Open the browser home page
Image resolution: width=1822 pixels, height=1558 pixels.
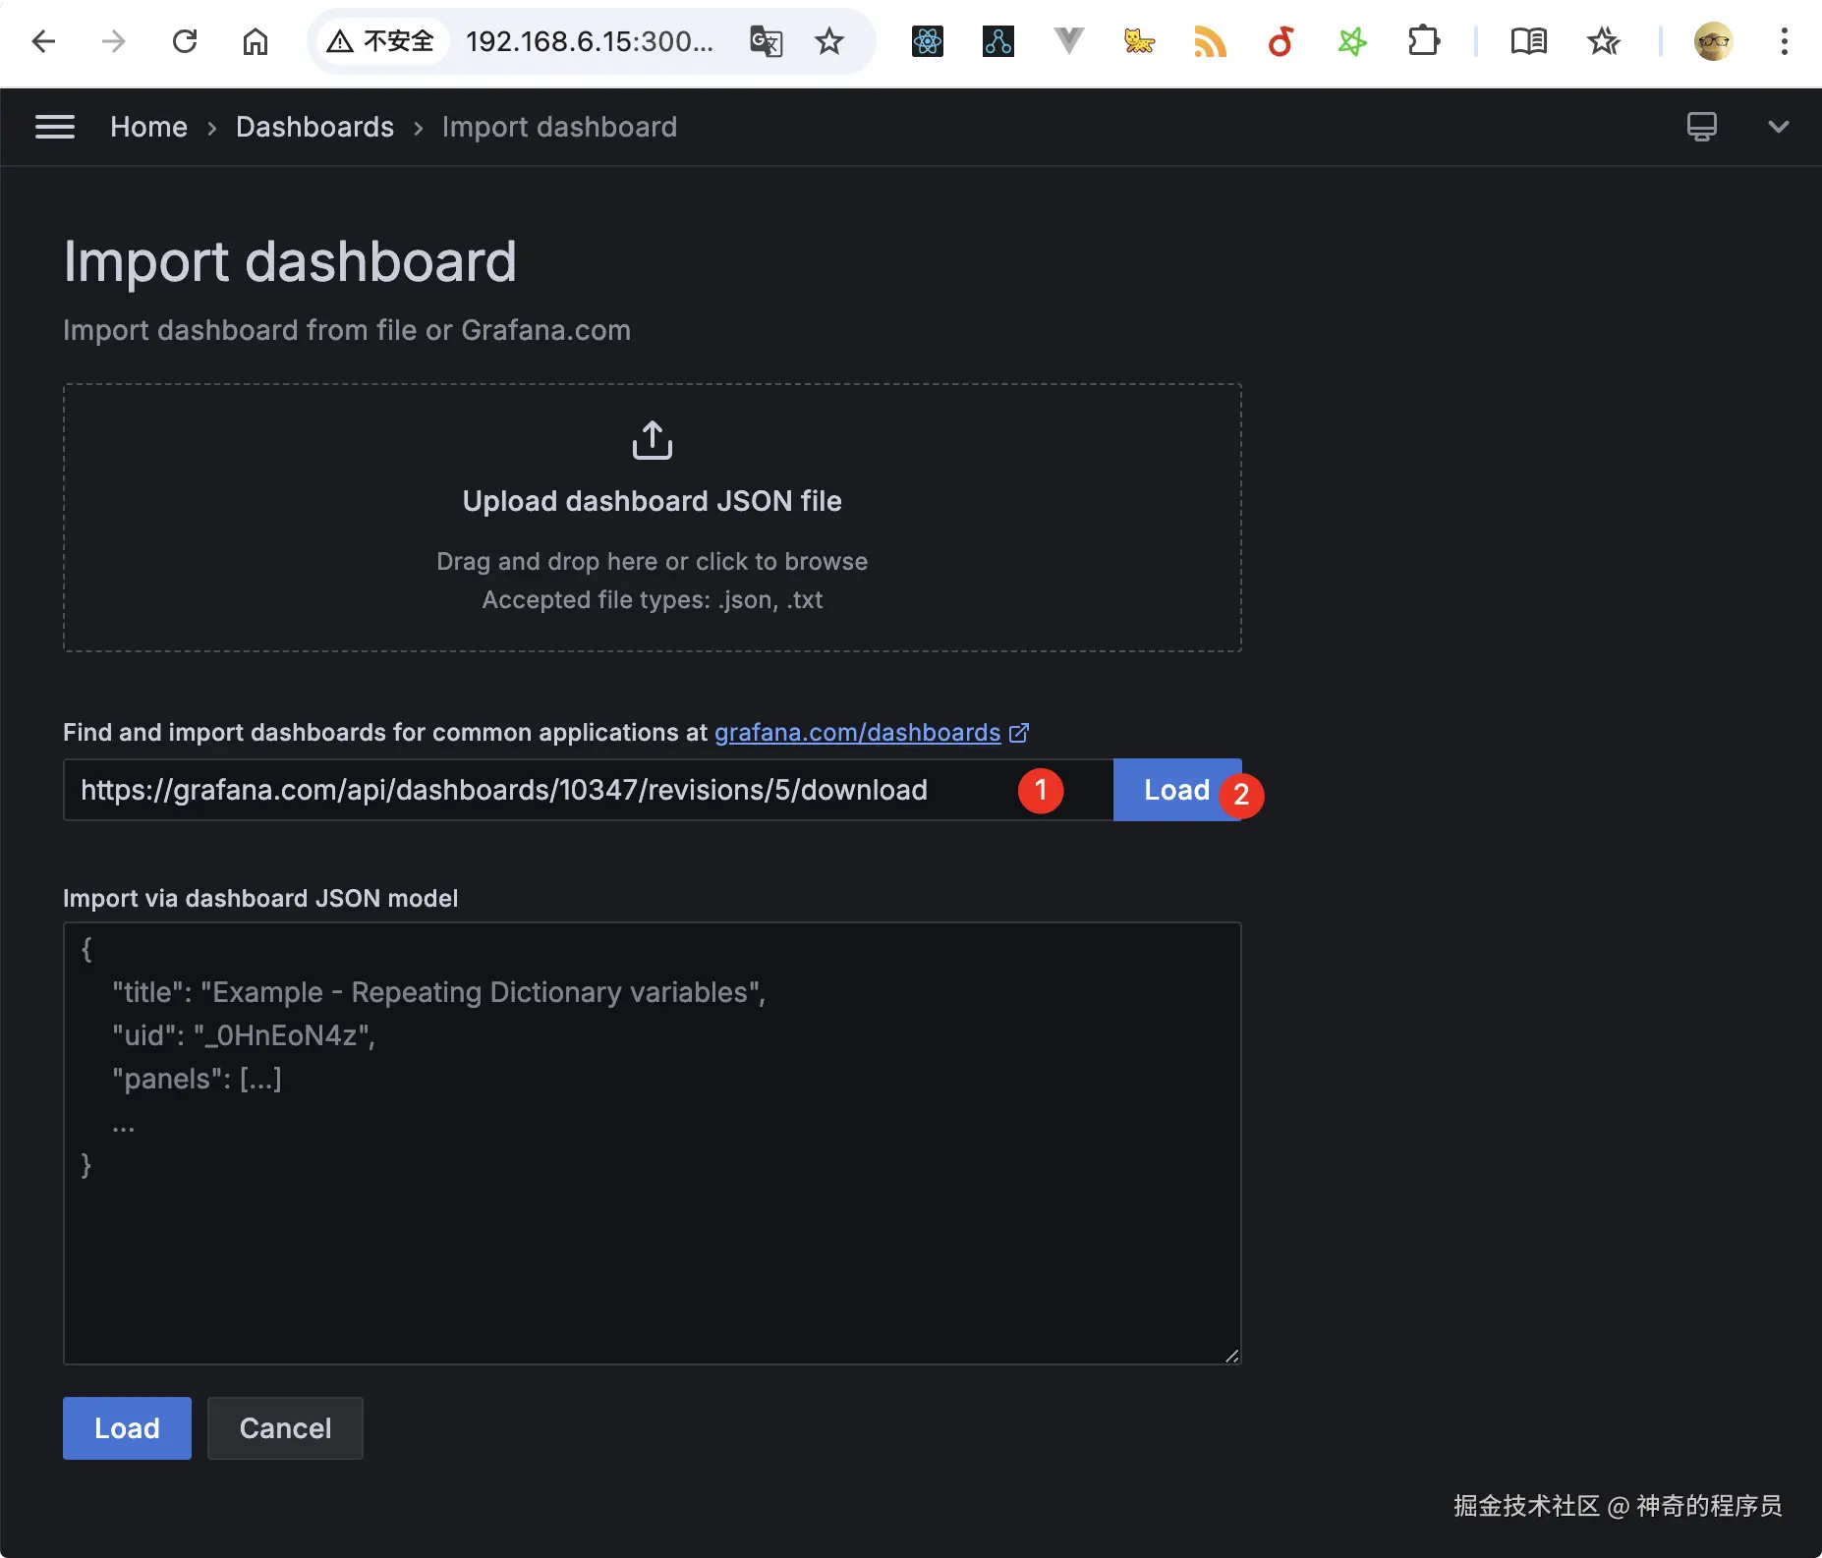tap(256, 41)
